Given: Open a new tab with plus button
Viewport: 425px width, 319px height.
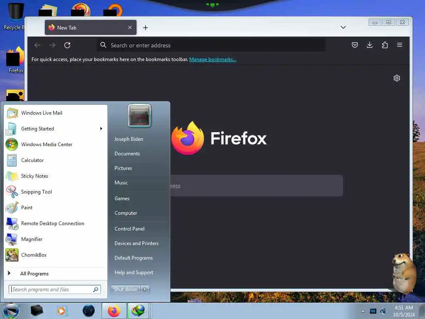Looking at the screenshot, I should pyautogui.click(x=145, y=28).
